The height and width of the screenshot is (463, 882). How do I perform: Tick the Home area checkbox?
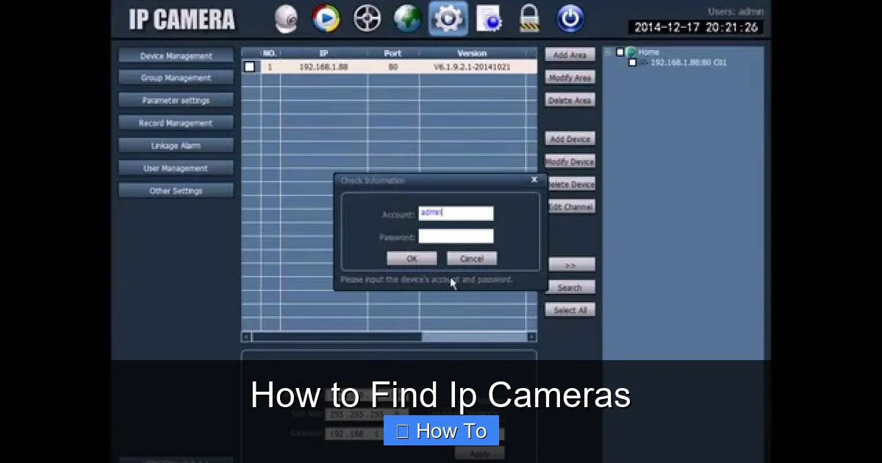[620, 52]
